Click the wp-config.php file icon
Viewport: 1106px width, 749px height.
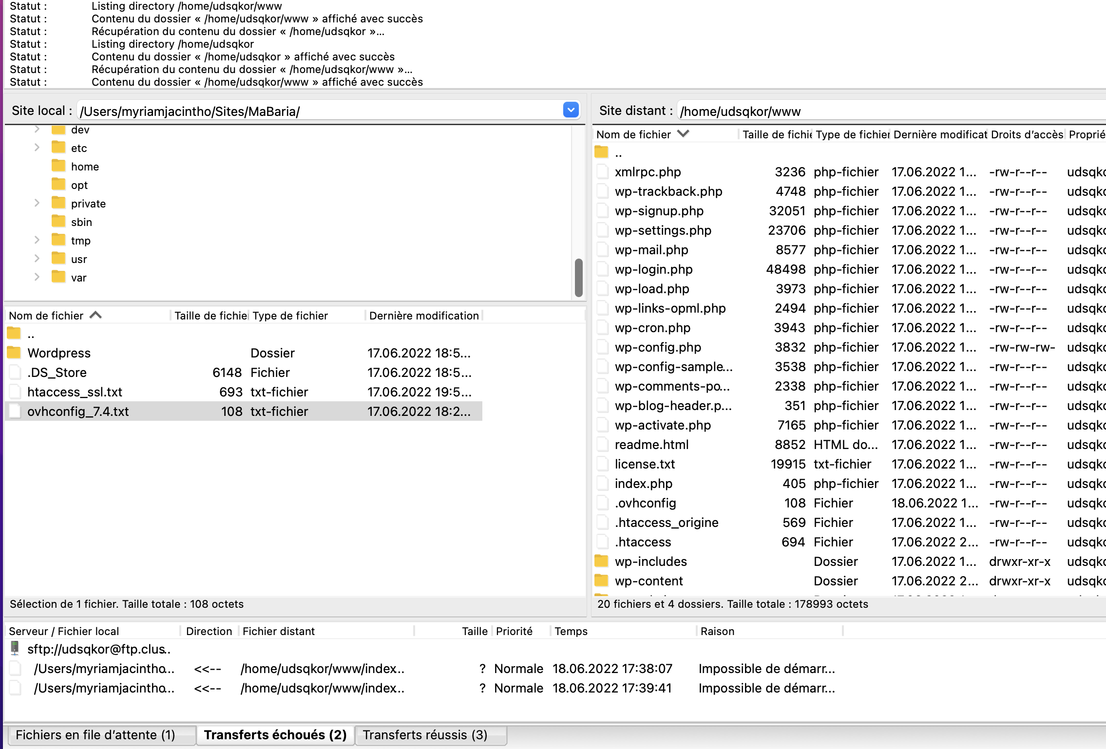[603, 347]
